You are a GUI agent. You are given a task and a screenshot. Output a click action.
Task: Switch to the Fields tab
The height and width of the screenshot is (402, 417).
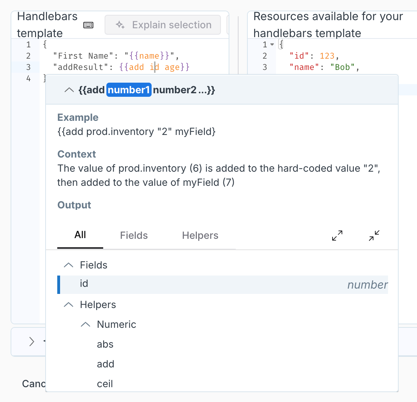[134, 236]
